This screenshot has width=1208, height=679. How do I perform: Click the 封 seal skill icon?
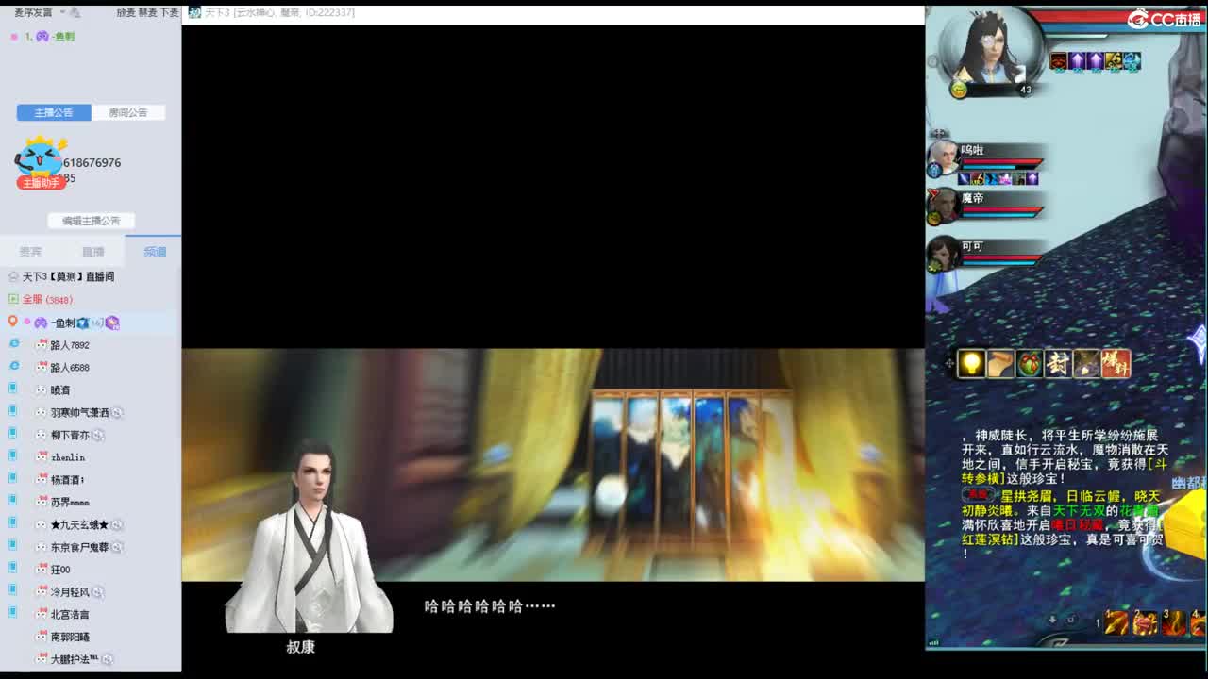pyautogui.click(x=1058, y=363)
